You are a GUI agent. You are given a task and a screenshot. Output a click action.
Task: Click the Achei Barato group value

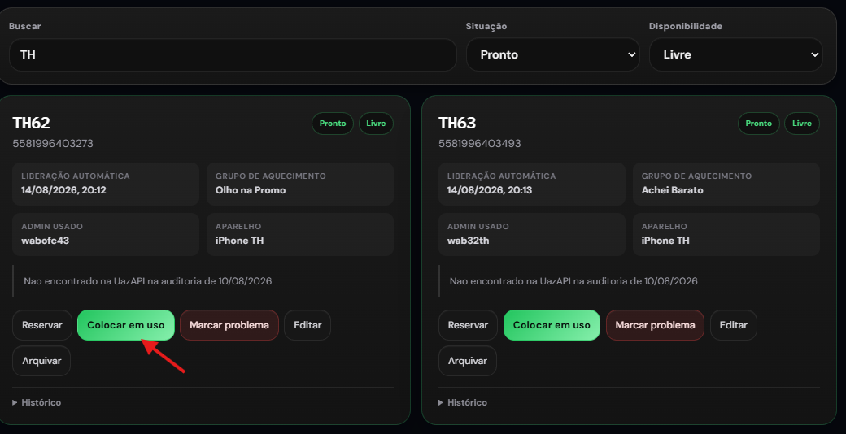(x=672, y=190)
